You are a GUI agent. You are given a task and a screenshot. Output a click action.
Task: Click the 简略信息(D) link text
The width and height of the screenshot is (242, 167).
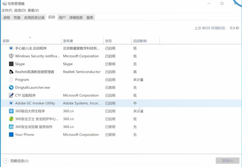[x=20, y=161]
